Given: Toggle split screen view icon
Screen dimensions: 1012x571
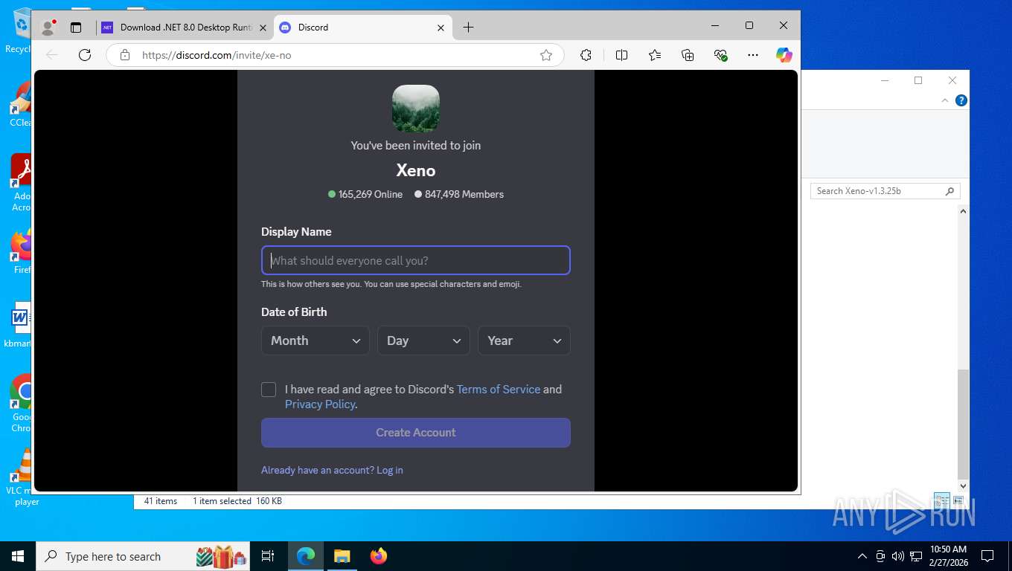Looking at the screenshot, I should 622,55.
